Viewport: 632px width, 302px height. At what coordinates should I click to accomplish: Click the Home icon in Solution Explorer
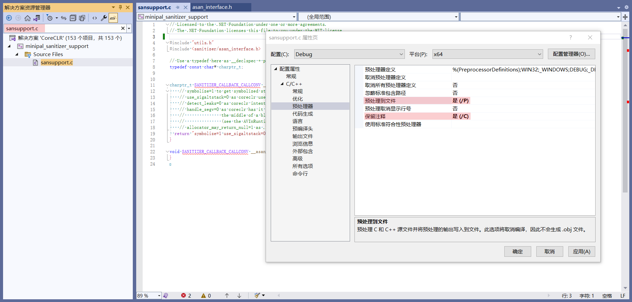coord(28,18)
